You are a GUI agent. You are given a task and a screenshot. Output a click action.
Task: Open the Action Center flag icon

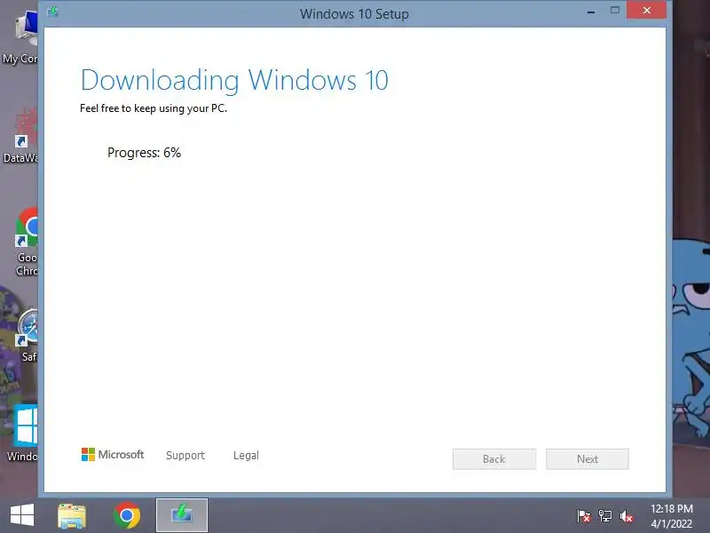point(584,516)
